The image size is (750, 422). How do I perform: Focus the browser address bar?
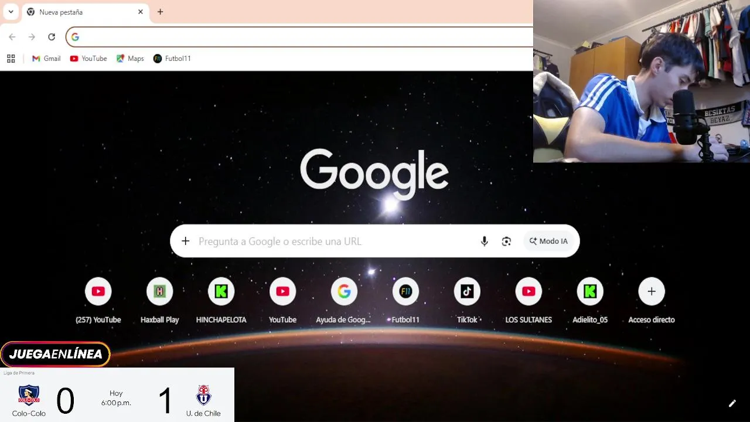tap(299, 37)
